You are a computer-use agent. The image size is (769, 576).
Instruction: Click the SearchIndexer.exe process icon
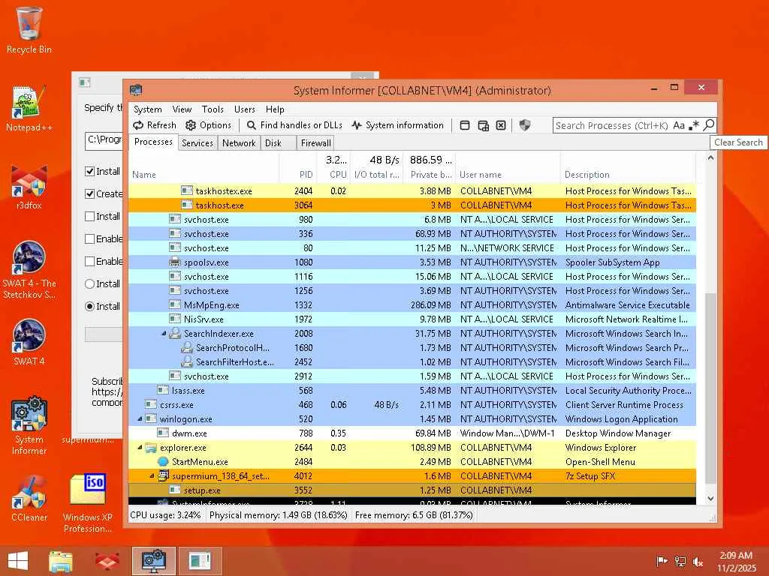tap(175, 334)
